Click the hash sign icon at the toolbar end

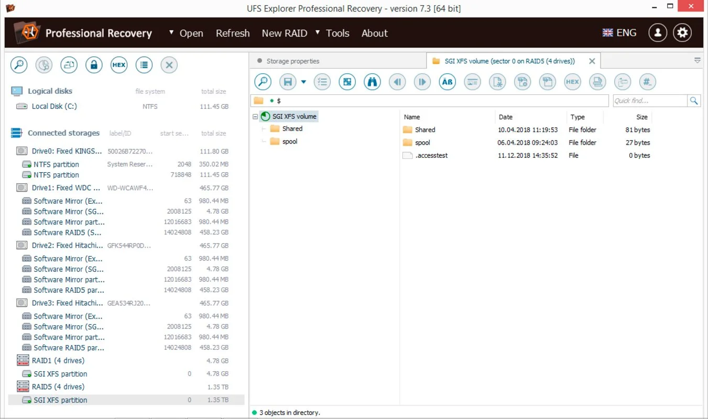pos(648,82)
